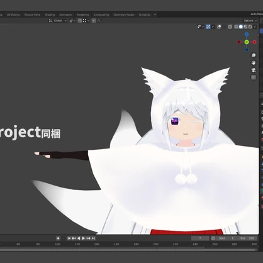Toggle X-ray mode
263x263 pixels.
(x=230, y=26)
